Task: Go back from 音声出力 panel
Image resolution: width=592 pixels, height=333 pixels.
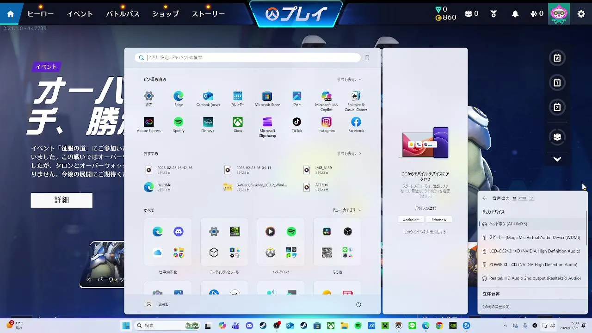Action: click(485, 198)
